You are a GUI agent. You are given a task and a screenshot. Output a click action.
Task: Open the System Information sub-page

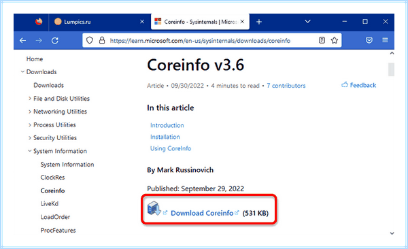pyautogui.click(x=67, y=165)
